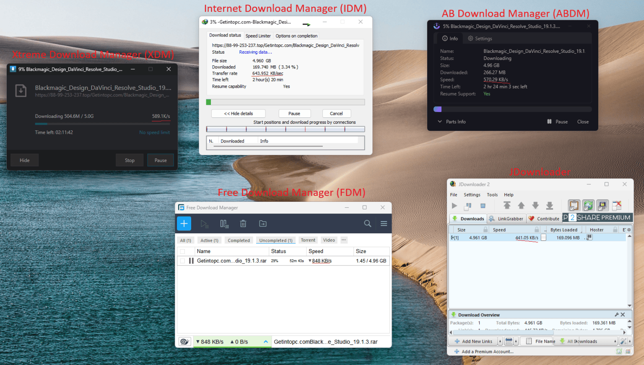Click the download progress bar in IDM

click(285, 102)
